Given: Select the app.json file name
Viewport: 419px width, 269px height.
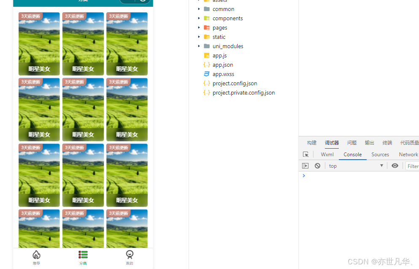Looking at the screenshot, I should tap(223, 65).
